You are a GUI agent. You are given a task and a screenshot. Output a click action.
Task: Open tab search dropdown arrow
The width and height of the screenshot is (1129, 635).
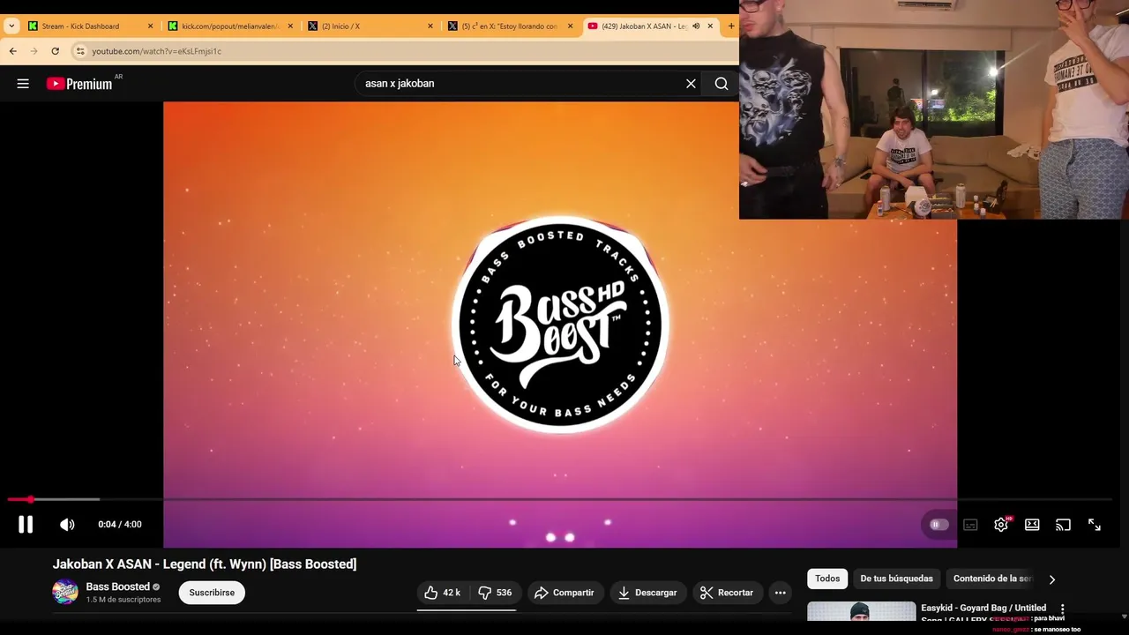pos(11,26)
